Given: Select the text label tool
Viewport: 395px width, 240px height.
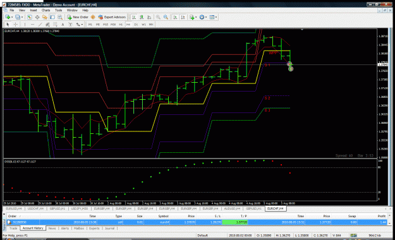Looking at the screenshot, I should pyautogui.click(x=70, y=25).
